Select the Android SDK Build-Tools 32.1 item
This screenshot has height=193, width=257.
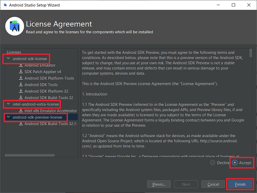pos(51,124)
